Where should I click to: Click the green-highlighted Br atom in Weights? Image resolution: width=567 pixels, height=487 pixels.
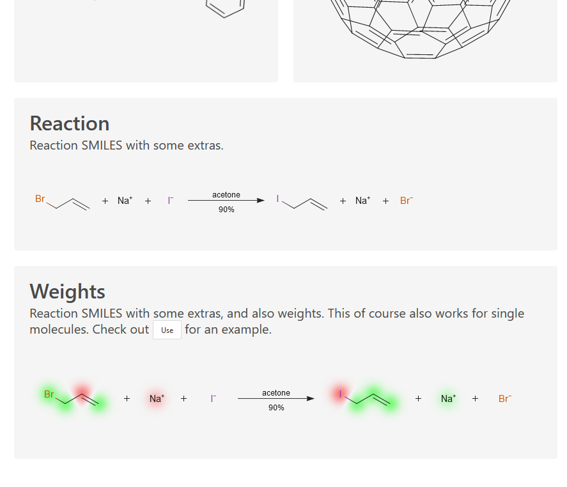tap(49, 394)
